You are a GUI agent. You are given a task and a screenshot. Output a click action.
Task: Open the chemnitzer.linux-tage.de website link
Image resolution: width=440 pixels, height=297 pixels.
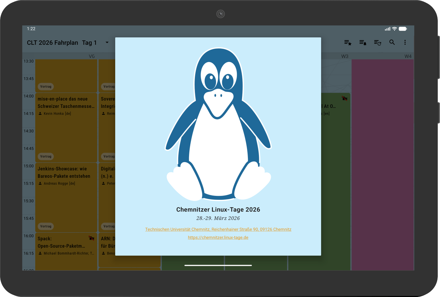218,238
